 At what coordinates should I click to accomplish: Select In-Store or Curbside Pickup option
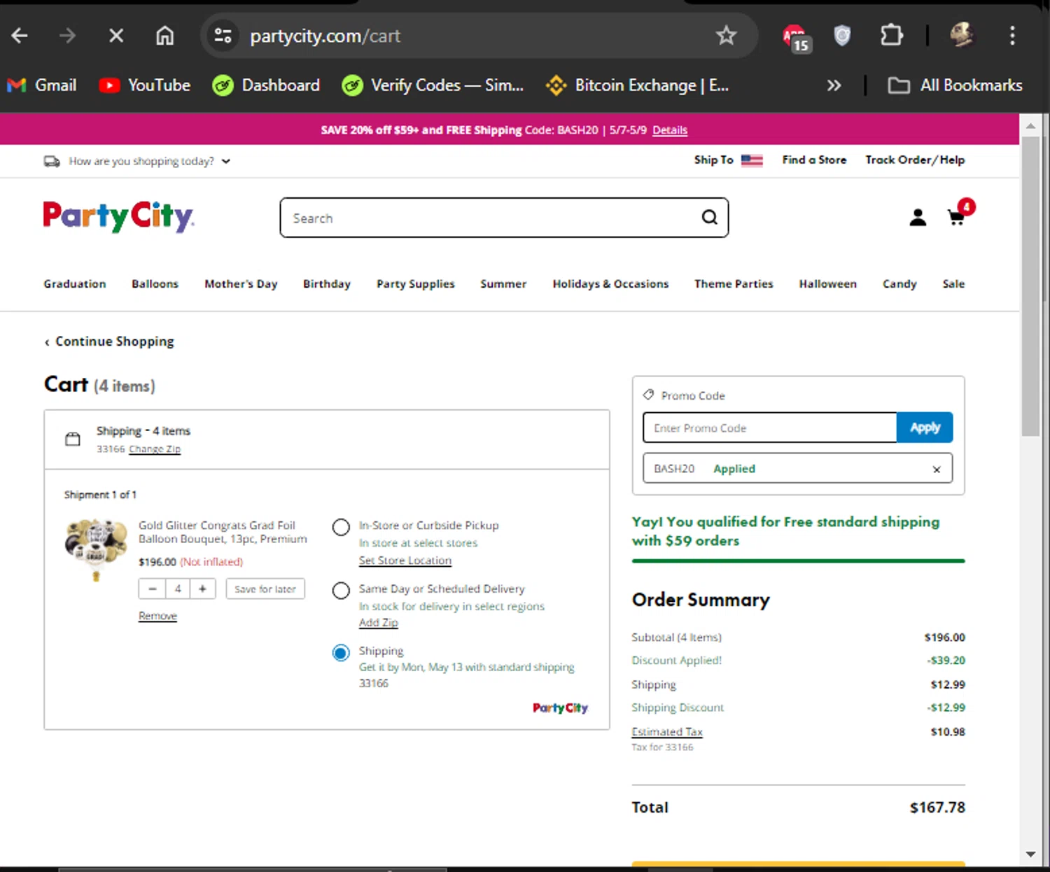click(341, 527)
